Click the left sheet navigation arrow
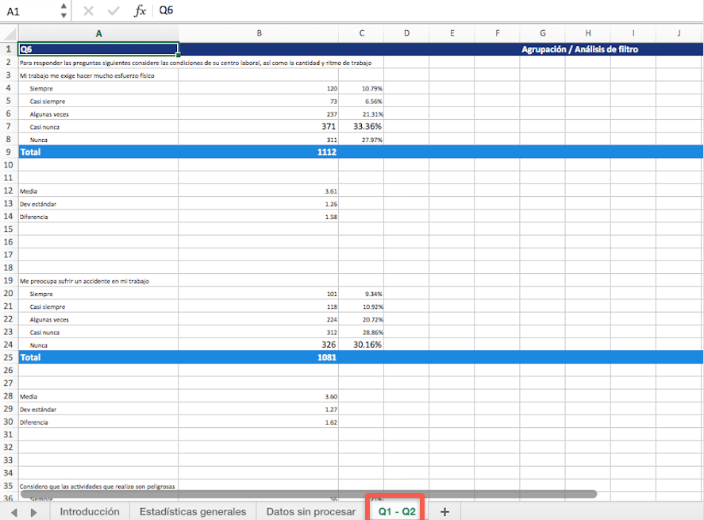This screenshot has width=704, height=520. pyautogui.click(x=13, y=512)
